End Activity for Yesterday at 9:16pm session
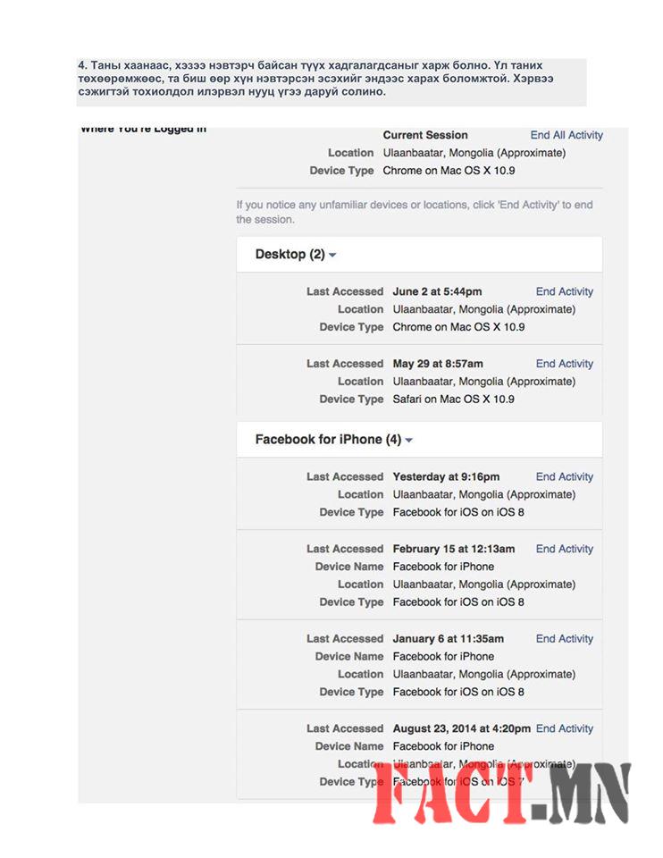Viewport: 663px width, 858px height. [564, 476]
